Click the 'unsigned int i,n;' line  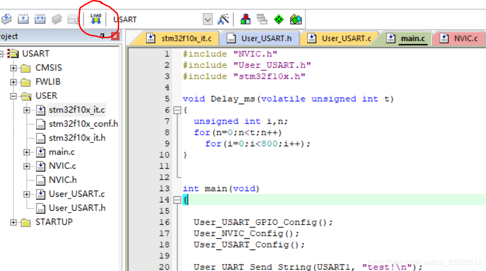coord(241,121)
